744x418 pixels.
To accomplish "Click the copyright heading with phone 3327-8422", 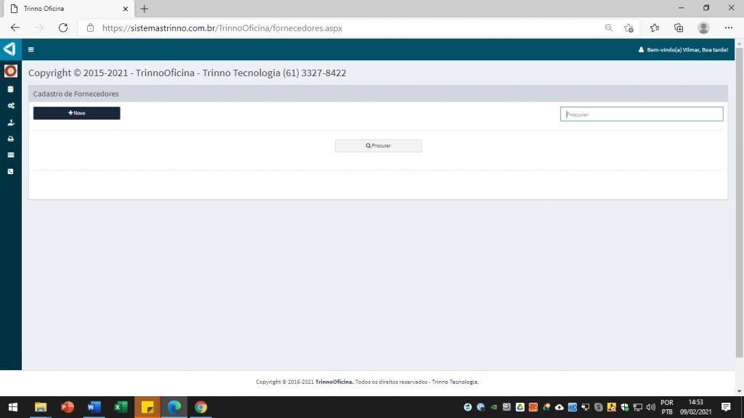I will click(187, 73).
